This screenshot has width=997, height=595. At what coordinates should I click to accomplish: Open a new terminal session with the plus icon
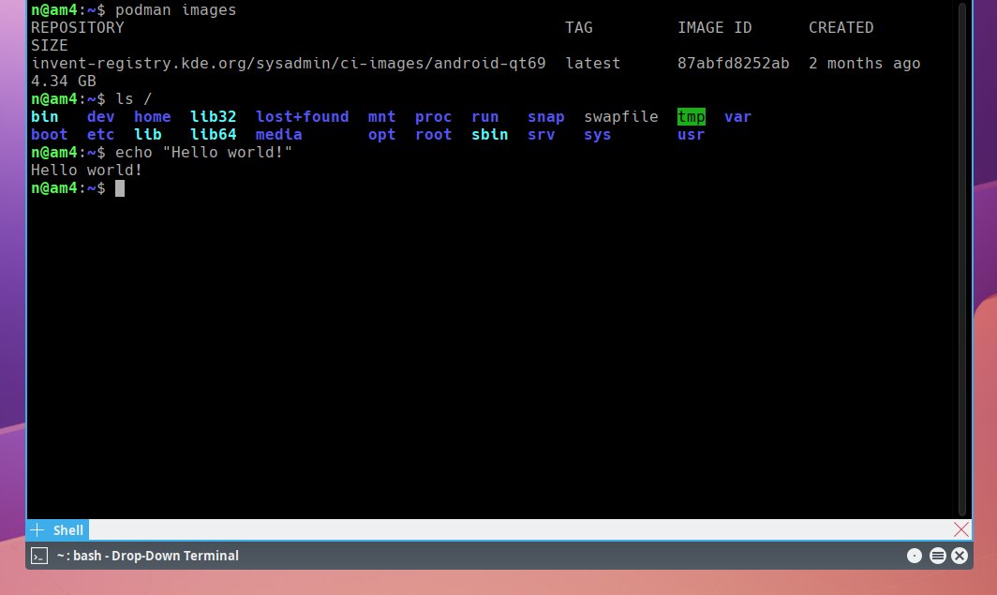point(36,529)
